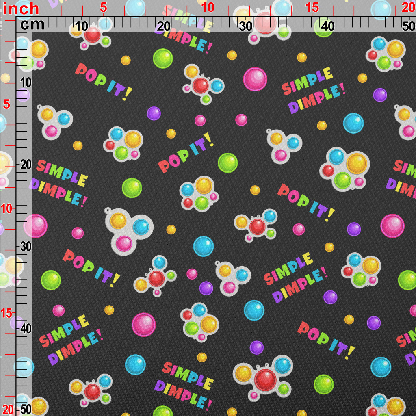416x416 pixels.
Task: Click 40 on the horizontal cm ruler
Action: coord(328,26)
